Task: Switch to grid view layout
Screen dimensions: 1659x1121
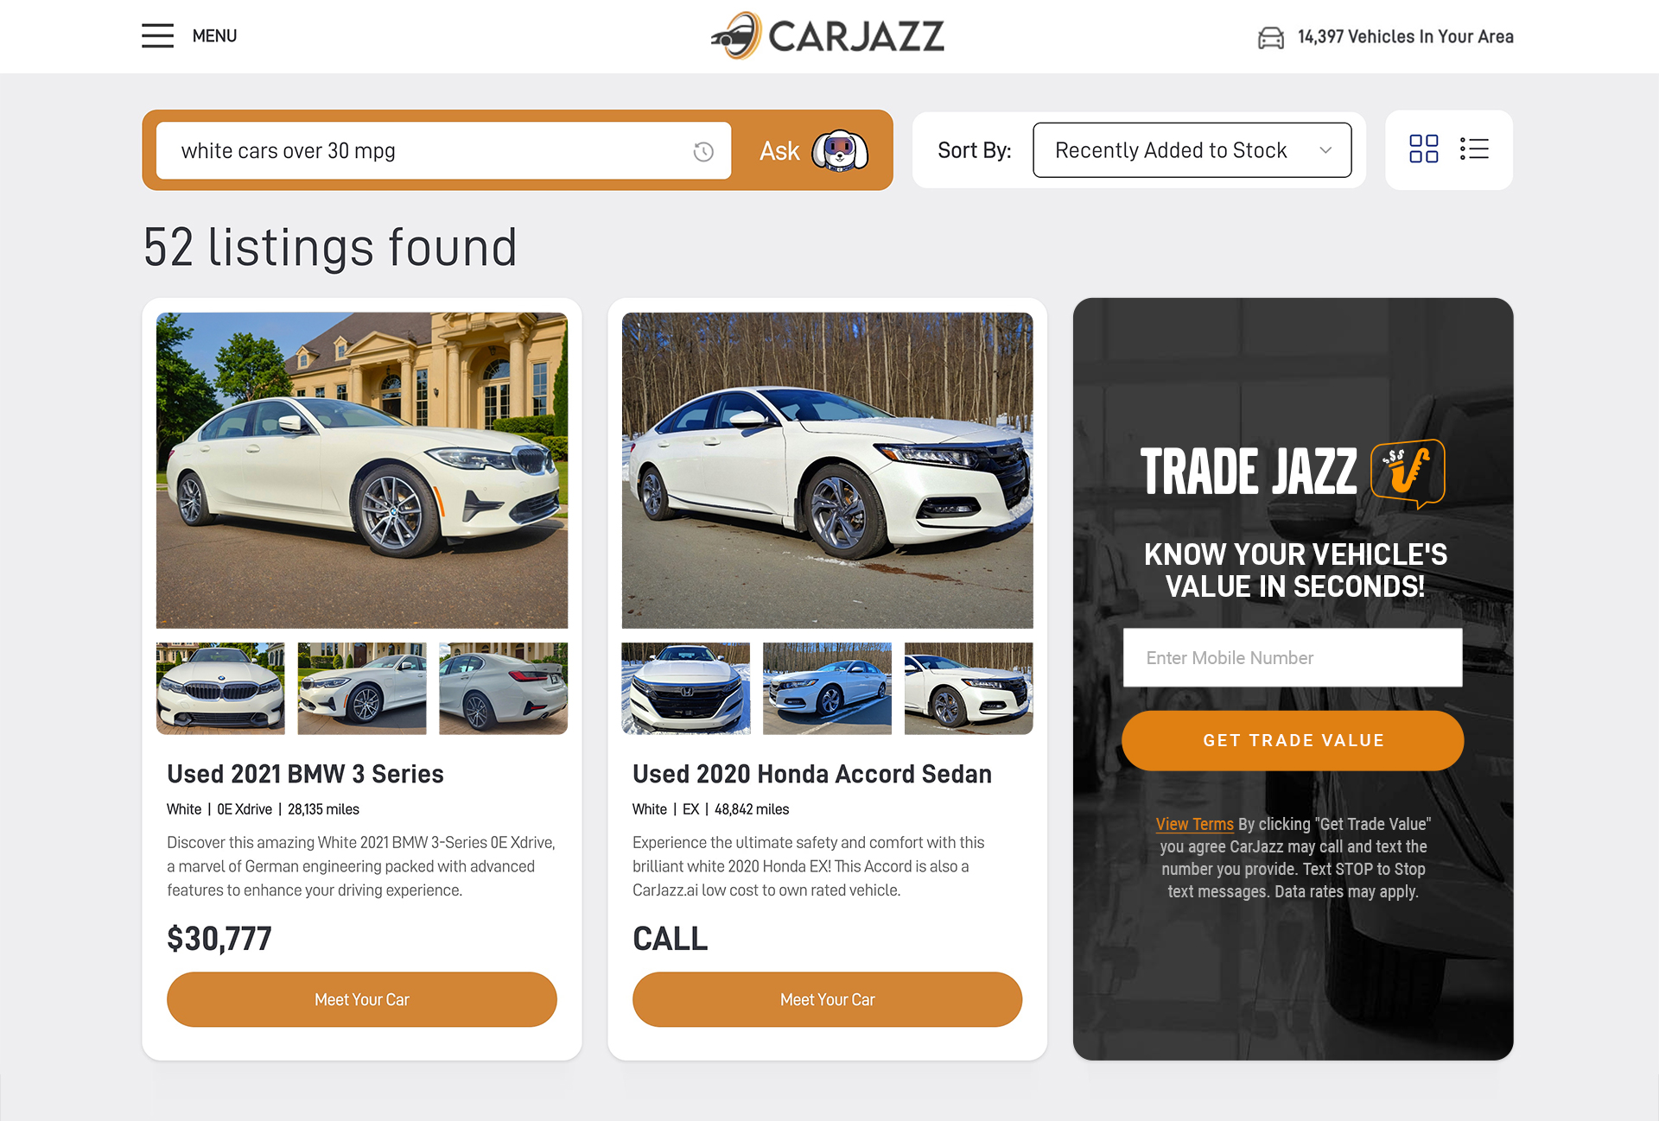Action: pyautogui.click(x=1423, y=149)
